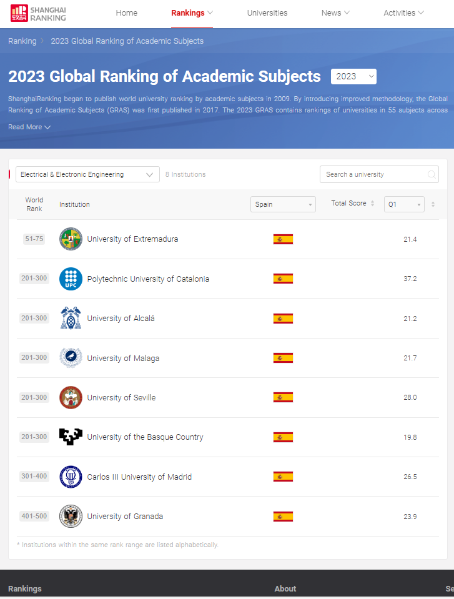
Task: Open the Q1 indicator dropdown
Action: (404, 204)
